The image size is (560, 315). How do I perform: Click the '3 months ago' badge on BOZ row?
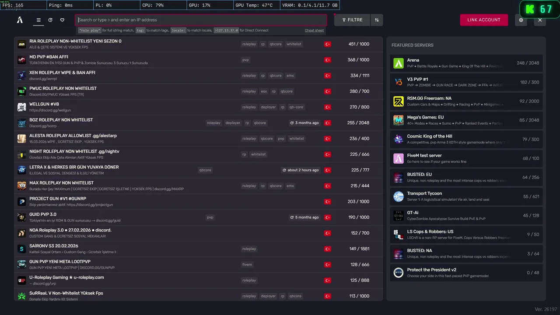pyautogui.click(x=304, y=123)
